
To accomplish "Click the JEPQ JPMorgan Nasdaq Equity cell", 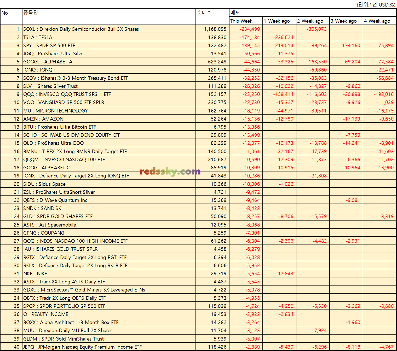I will click(109, 347).
